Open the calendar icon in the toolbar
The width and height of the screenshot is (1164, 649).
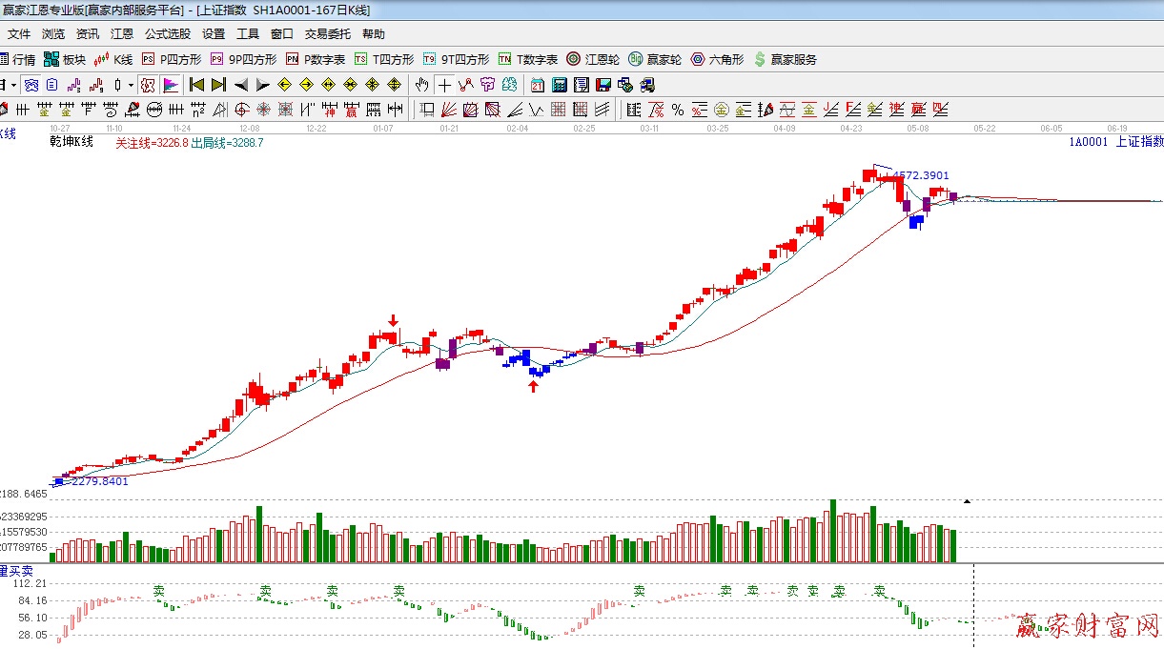538,85
